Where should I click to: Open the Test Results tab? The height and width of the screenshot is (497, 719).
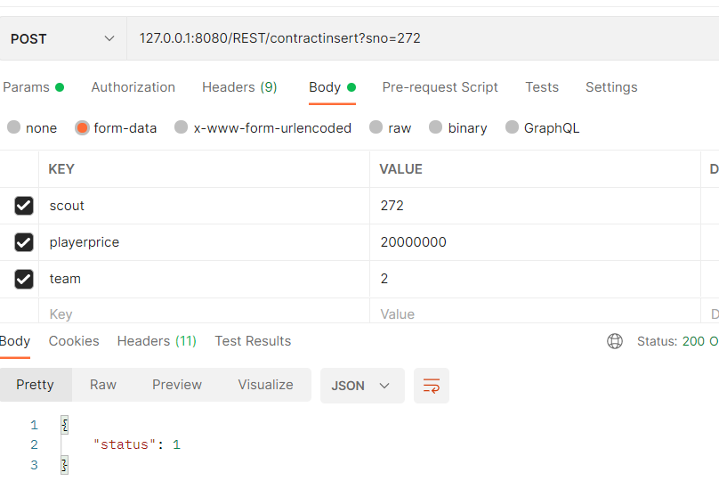click(x=253, y=341)
